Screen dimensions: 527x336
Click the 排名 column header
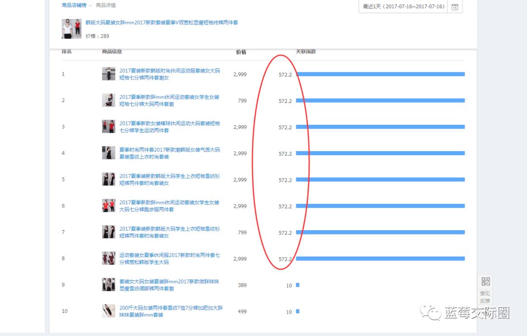66,51
